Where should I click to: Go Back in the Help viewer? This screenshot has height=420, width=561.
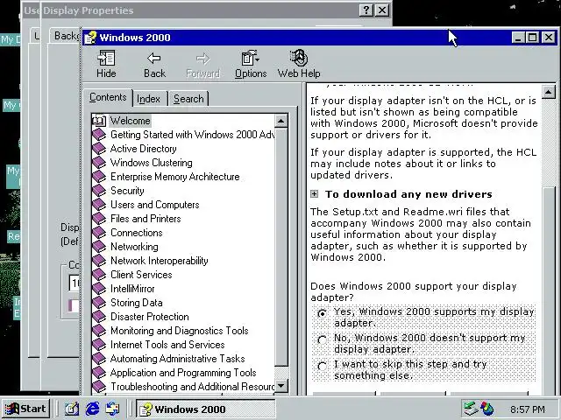(154, 65)
